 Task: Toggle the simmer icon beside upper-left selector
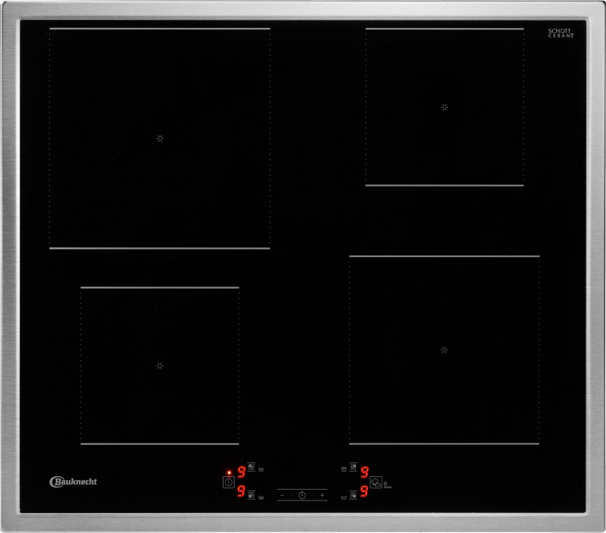click(261, 469)
